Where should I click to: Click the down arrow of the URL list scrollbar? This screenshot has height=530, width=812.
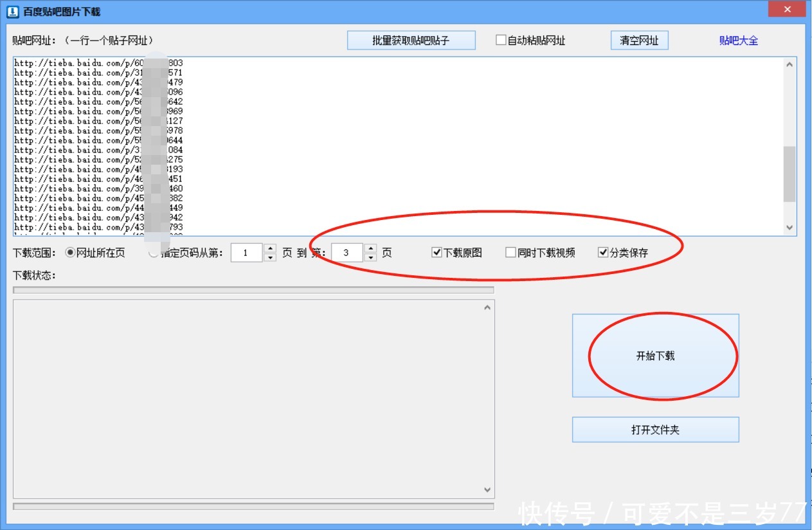[x=789, y=227]
